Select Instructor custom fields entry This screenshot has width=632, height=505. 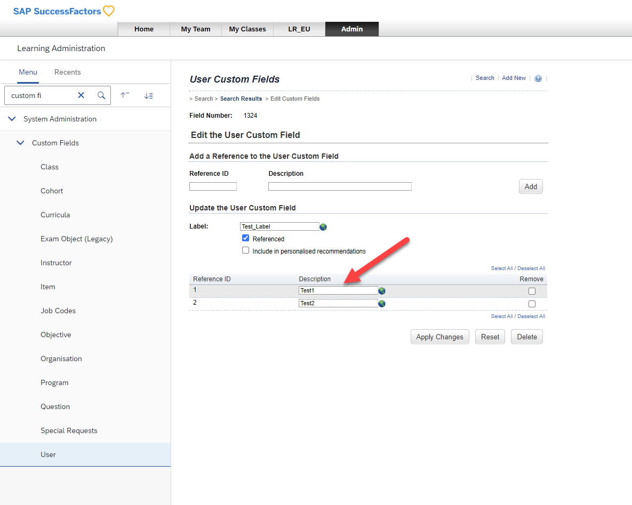point(56,263)
